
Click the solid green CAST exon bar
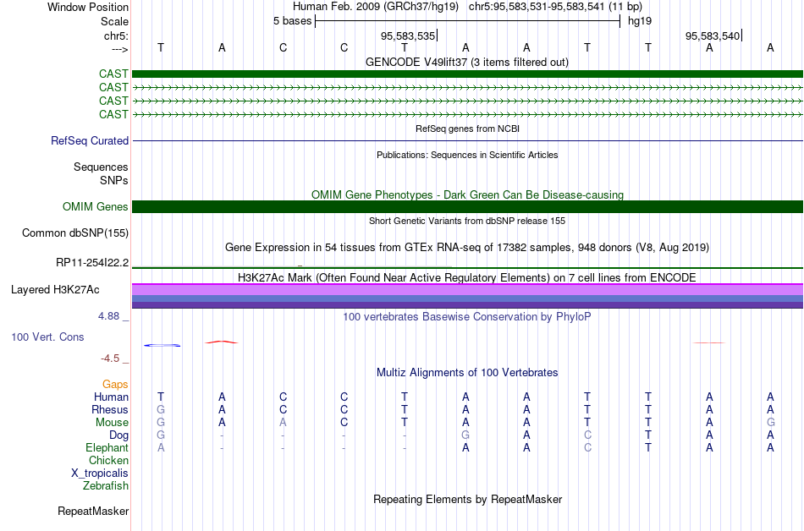467,74
